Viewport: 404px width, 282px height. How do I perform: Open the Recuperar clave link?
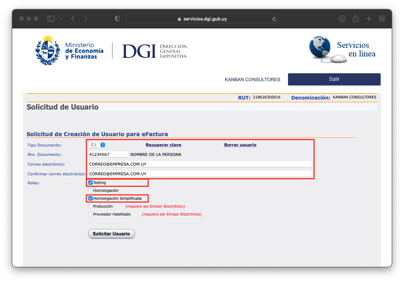(x=163, y=145)
